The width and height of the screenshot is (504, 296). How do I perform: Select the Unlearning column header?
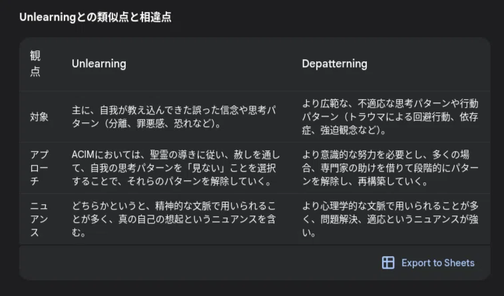point(99,64)
